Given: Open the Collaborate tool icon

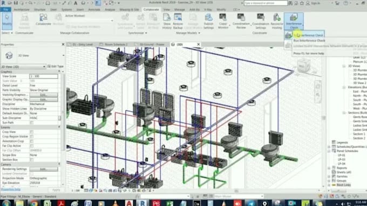Looking at the screenshot, I should 43,19.
